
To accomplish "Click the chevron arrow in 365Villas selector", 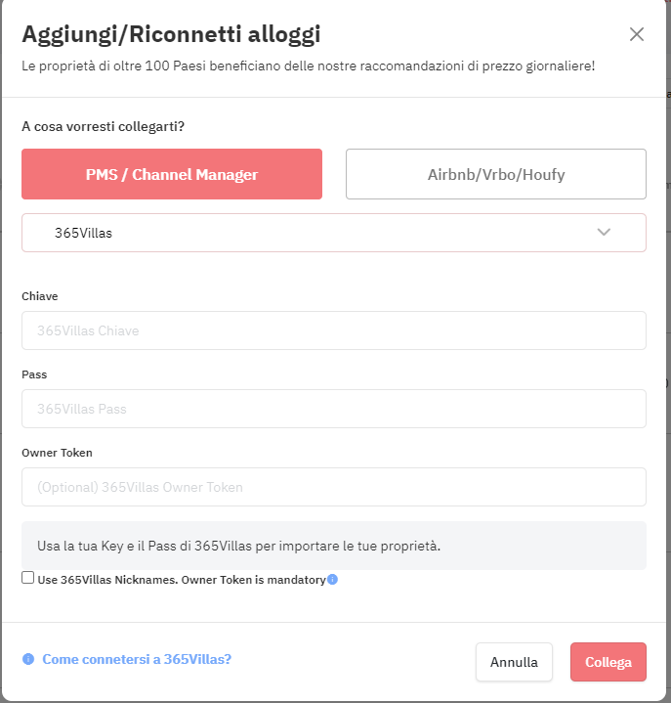I will point(604,233).
